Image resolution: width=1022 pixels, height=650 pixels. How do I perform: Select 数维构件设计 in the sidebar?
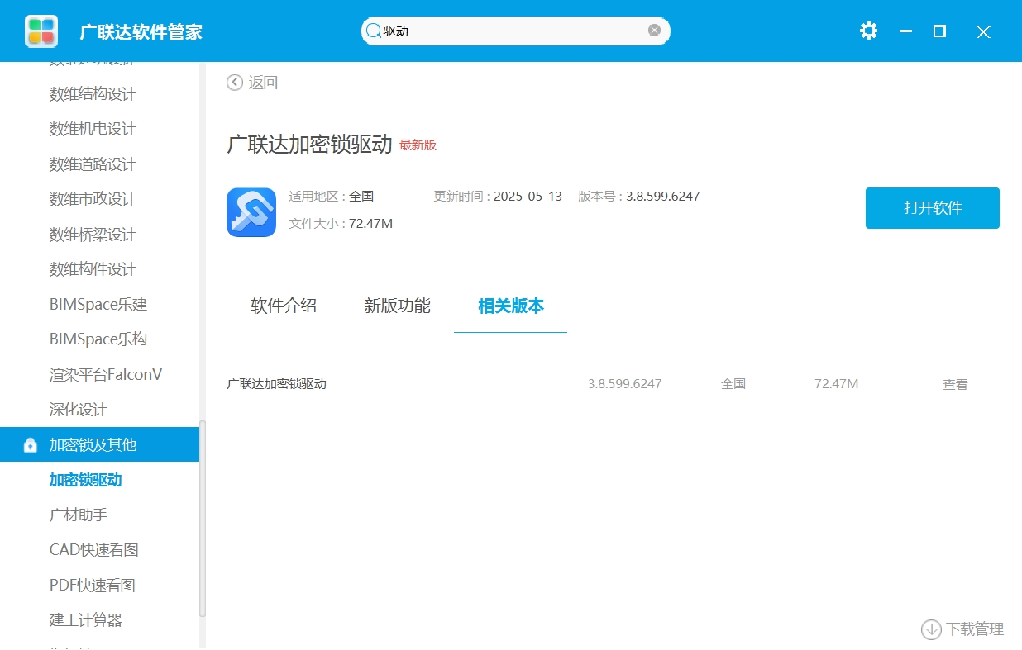point(93,269)
